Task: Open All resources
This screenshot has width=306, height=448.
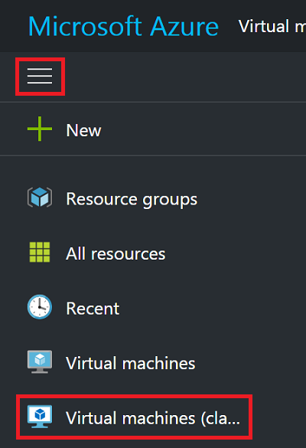Action: coord(116,253)
